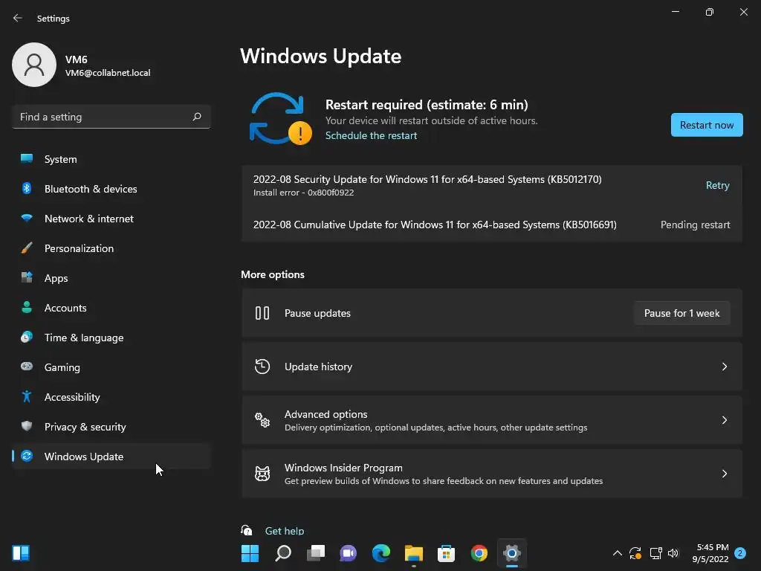The width and height of the screenshot is (761, 571).
Task: Click the search magnifier in Find a setting
Action: (196, 117)
